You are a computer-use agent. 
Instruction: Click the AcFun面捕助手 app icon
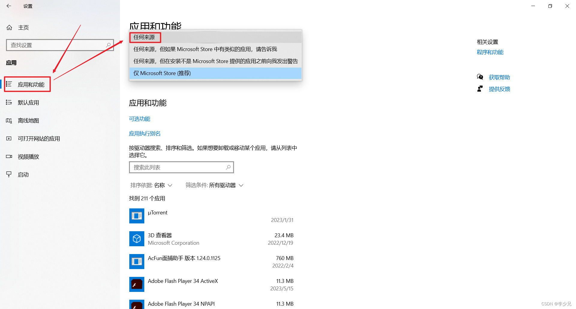[x=137, y=262]
